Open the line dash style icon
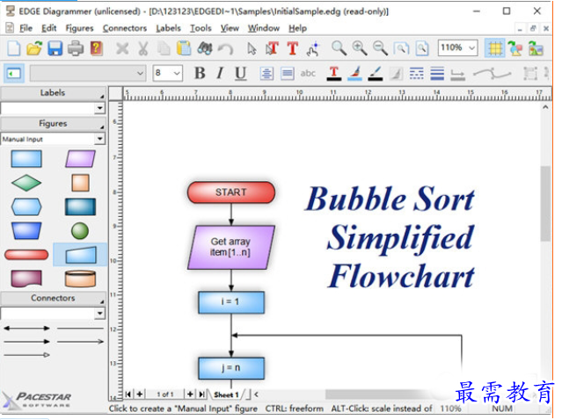 click(x=417, y=74)
